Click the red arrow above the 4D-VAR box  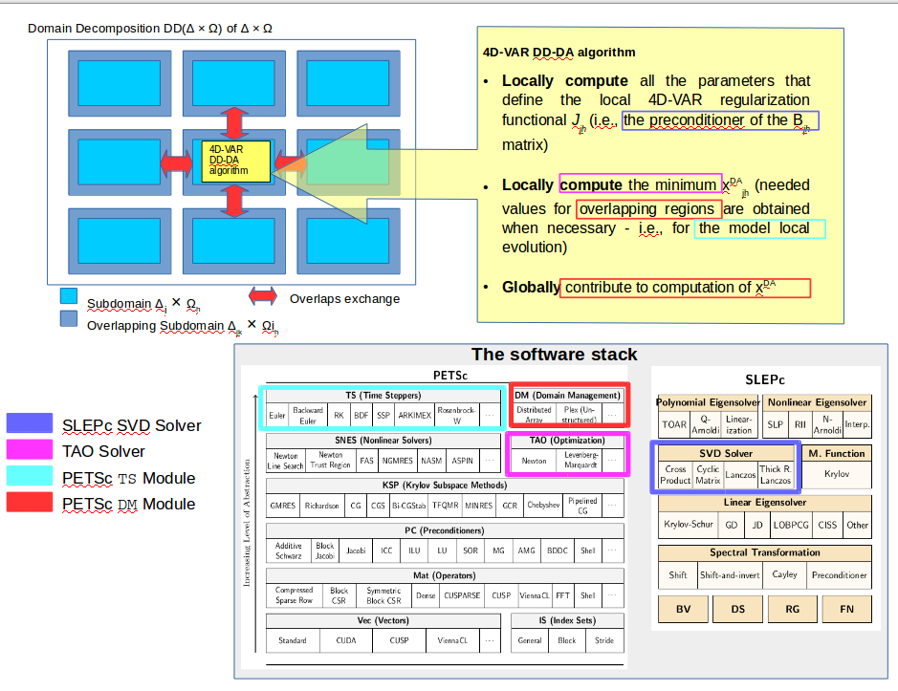236,122
